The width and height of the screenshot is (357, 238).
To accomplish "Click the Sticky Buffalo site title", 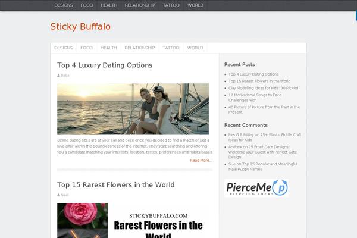I will 80,26.
